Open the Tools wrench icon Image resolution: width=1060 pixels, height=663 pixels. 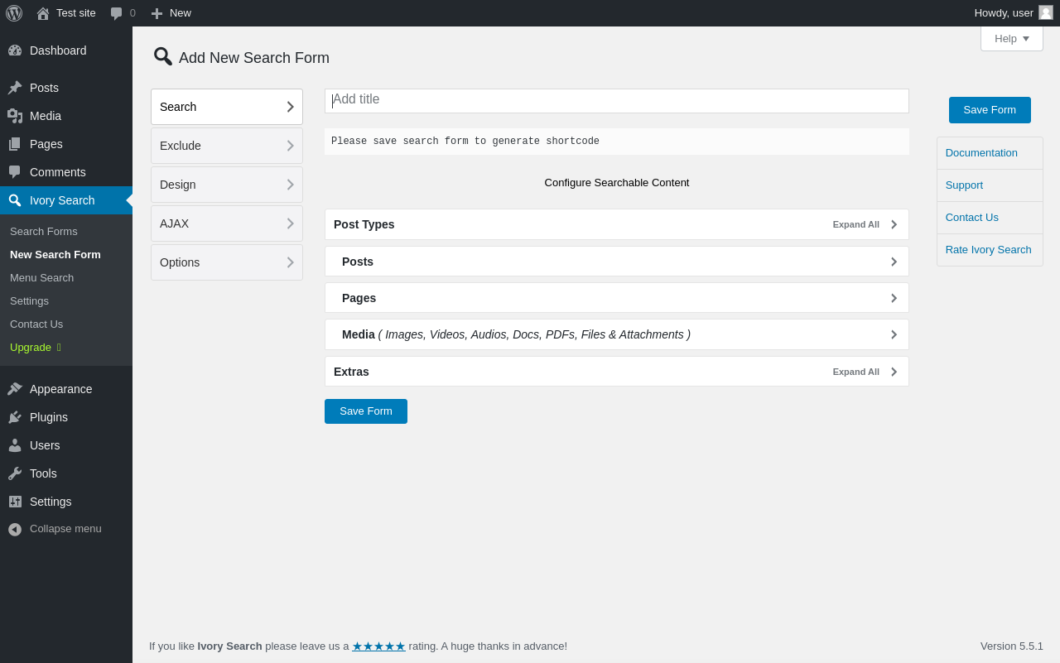coord(15,473)
